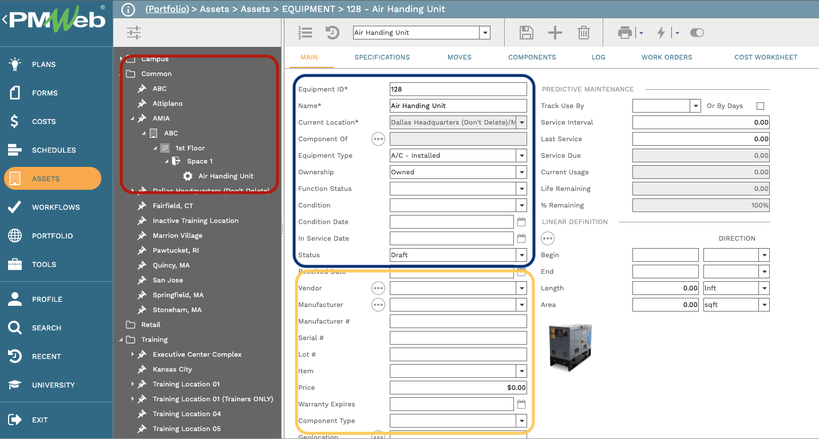Open the Equipment Type dropdown
This screenshot has height=439, width=819.
[521, 155]
